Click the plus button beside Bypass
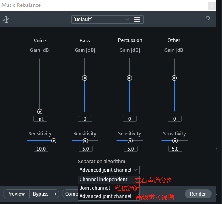Viewport: 222px width, 204px height. (55, 194)
